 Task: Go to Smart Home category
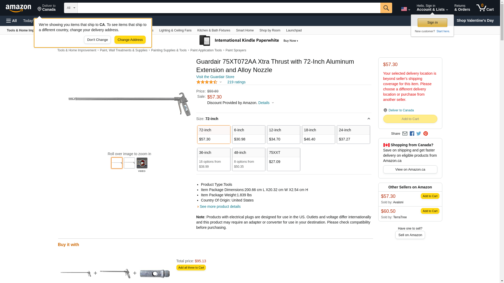[245, 30]
